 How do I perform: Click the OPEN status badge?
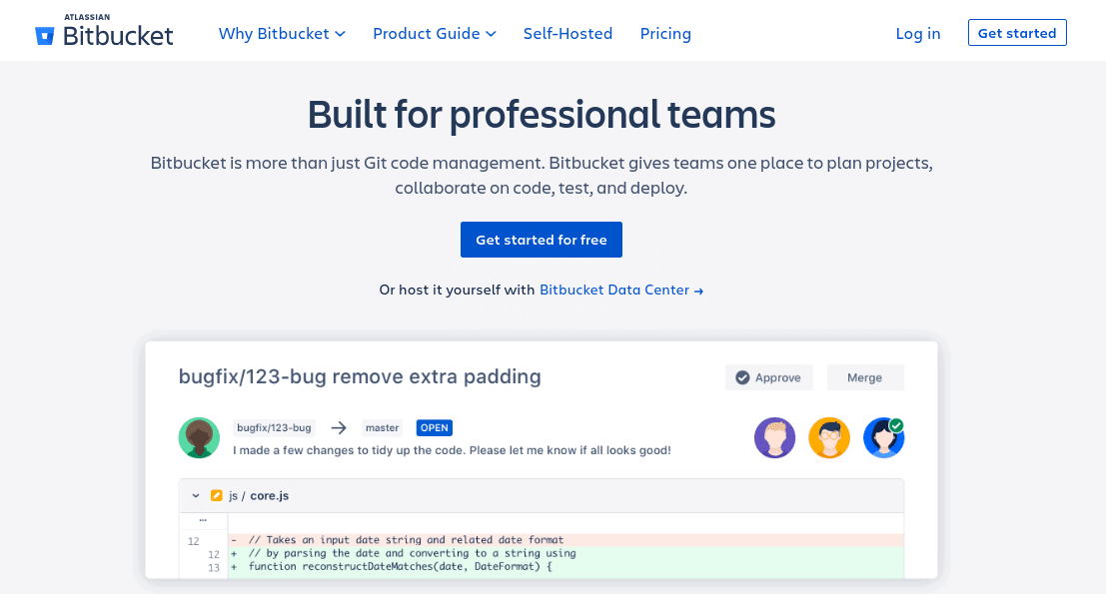coord(434,427)
